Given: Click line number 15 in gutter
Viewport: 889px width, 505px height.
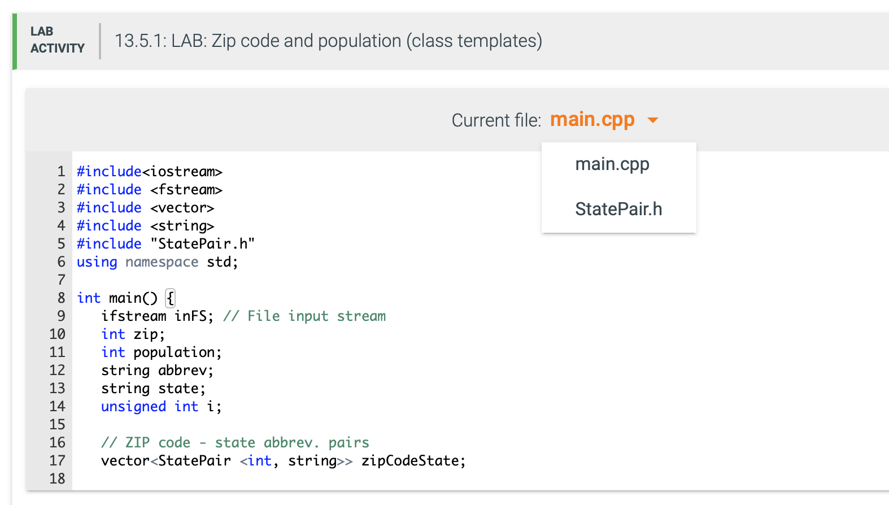Looking at the screenshot, I should click(x=57, y=424).
